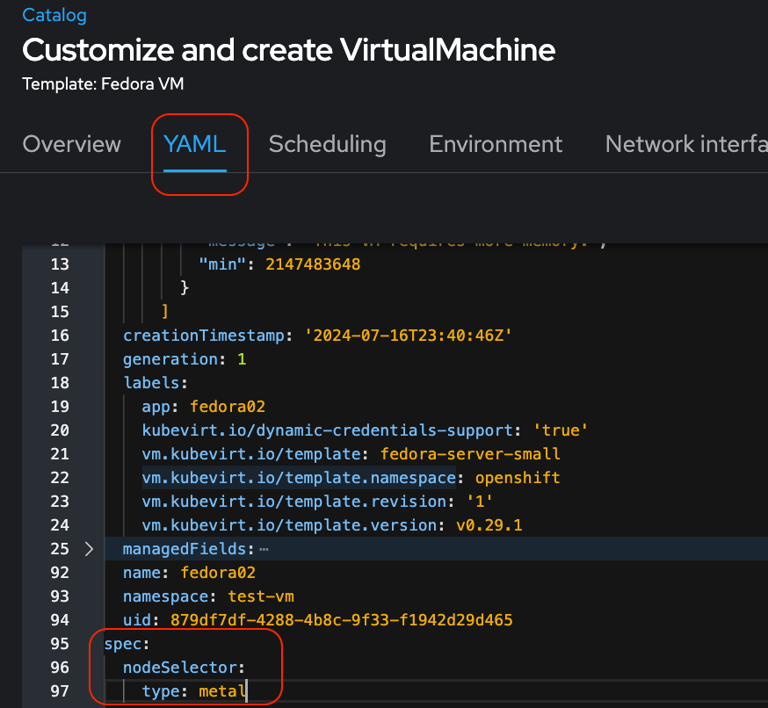Screen dimensions: 768x708
Task: Click the spec key on line 95
Action: click(121, 644)
